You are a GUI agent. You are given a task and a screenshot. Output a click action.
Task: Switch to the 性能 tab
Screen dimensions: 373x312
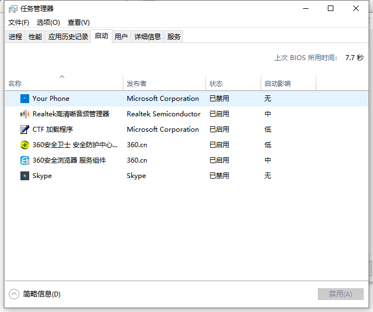pyautogui.click(x=35, y=36)
